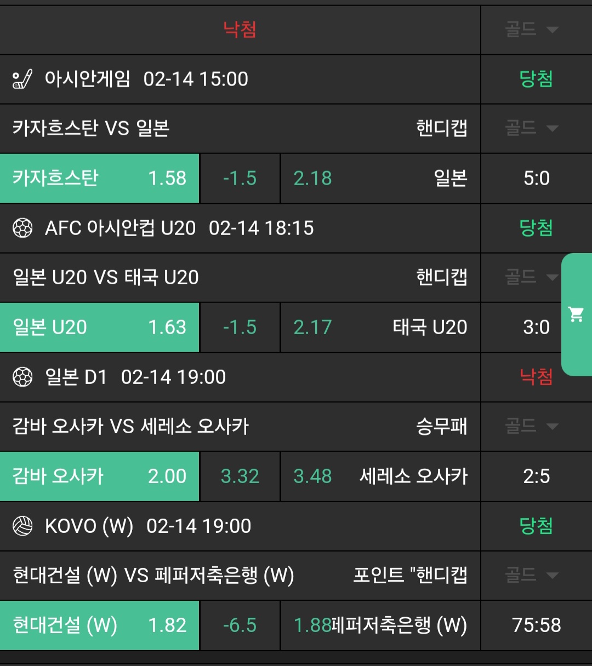The width and height of the screenshot is (592, 666).
Task: Select the 현대건설 (W) 1.82 option
Action: 99,625
